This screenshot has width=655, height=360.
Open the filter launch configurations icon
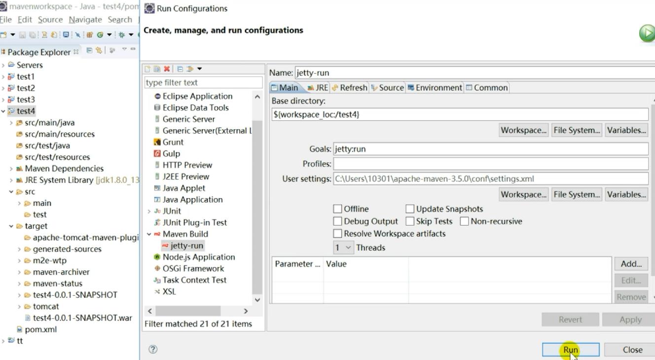[190, 69]
